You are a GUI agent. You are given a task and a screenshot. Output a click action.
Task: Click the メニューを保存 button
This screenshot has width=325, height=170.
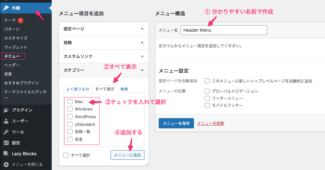(176, 123)
